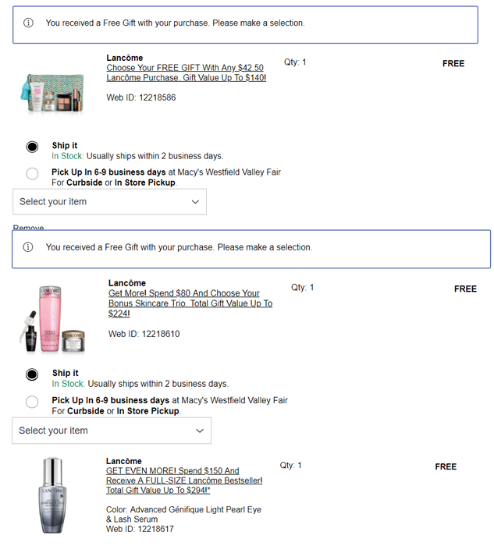
Task: Click Lancôme brand name above the $150 bestseller gift
Action: pos(124,461)
